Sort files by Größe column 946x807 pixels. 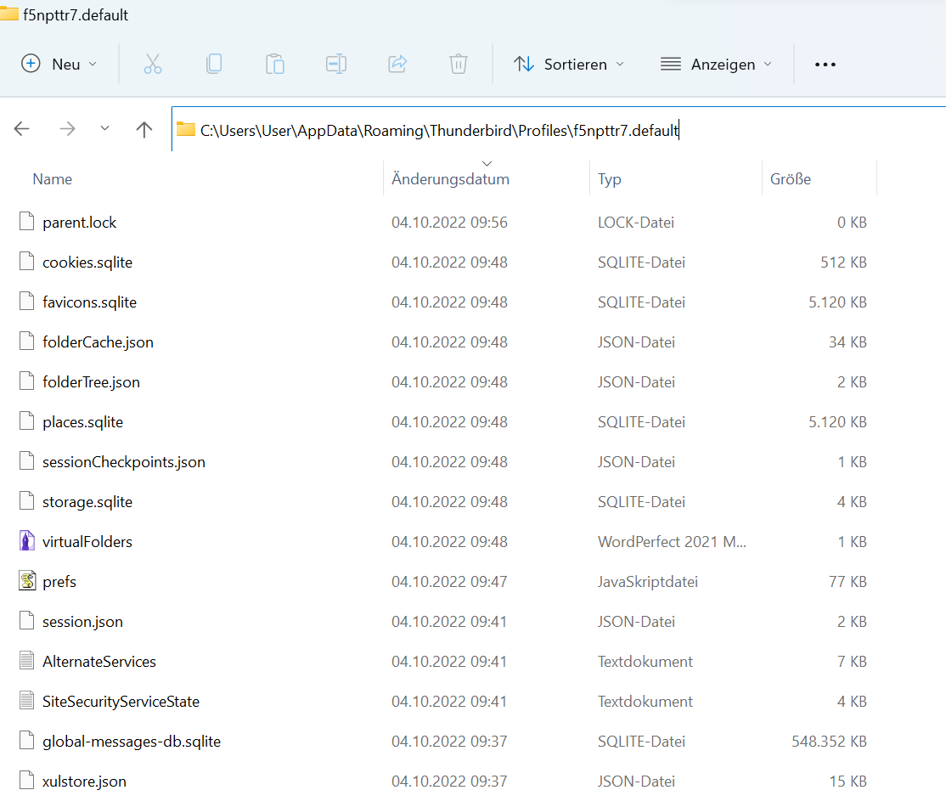(791, 179)
